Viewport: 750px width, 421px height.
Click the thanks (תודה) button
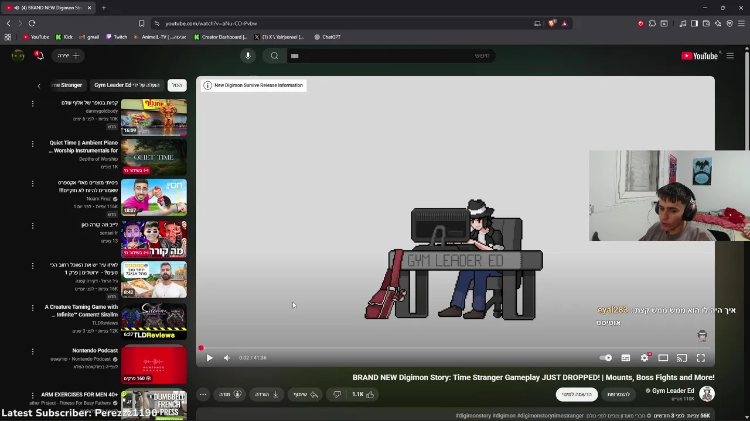[230, 395]
